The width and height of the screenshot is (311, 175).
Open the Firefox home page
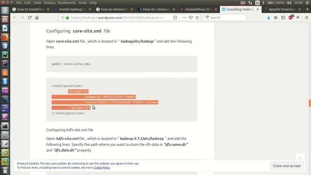click(x=37, y=17)
